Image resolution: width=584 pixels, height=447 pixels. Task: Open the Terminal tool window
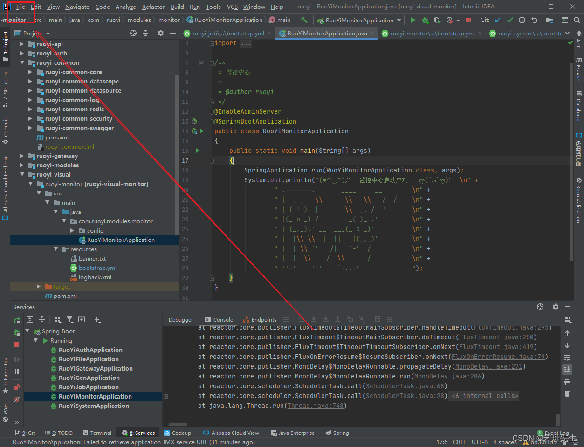click(97, 433)
